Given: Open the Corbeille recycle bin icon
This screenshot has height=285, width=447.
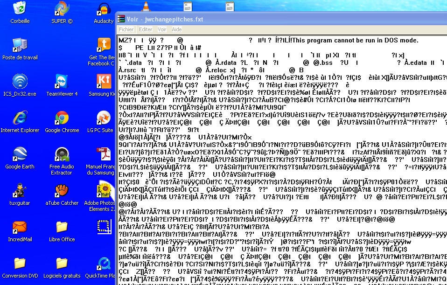Looking at the screenshot, I should click(20, 9).
